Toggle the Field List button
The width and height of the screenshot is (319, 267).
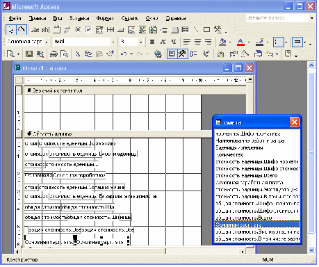tap(172, 54)
